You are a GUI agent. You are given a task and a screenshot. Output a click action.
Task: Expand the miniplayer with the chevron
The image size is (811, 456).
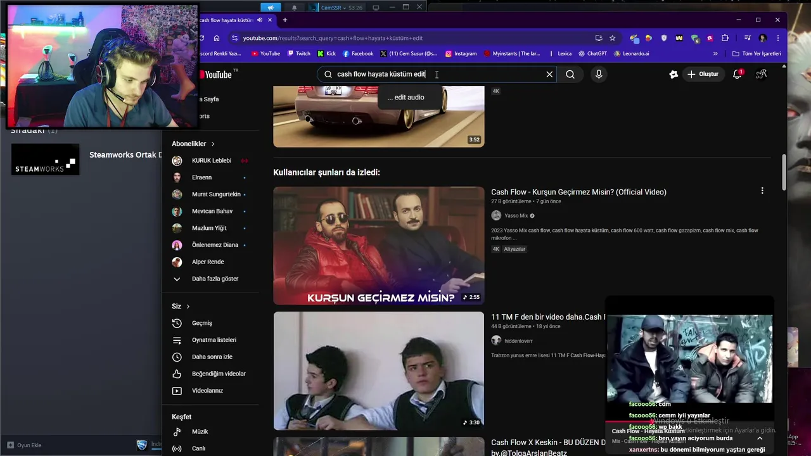coord(760,438)
